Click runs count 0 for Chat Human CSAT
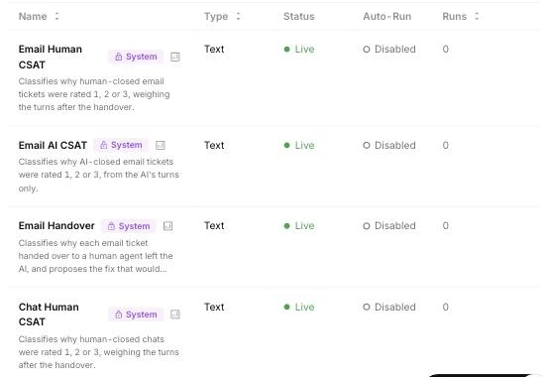This screenshot has width=549, height=377. 445,307
